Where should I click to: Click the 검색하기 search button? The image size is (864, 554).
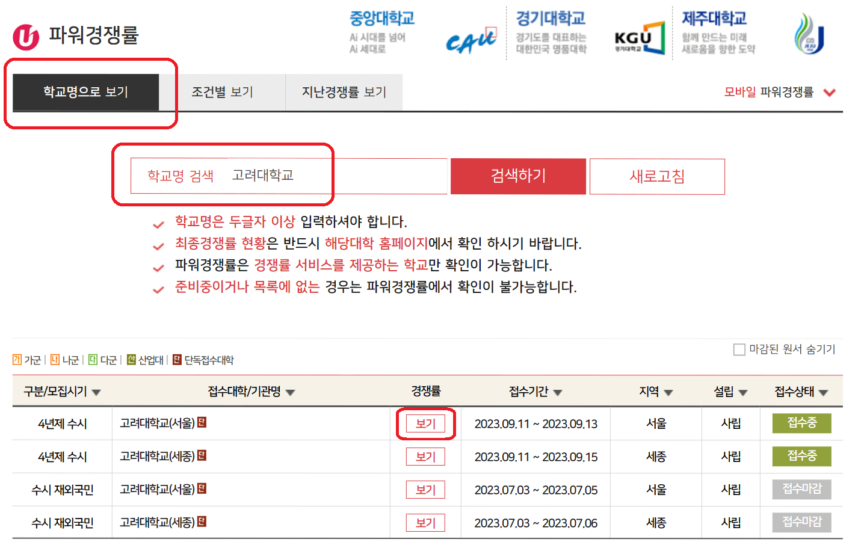pos(518,176)
